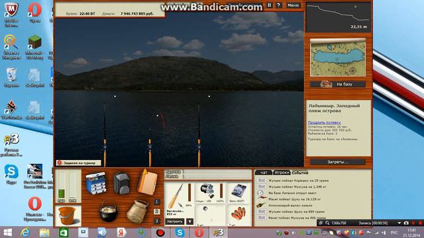Switch to the Чат tab
This screenshot has height=238, width=424.
tap(263, 173)
